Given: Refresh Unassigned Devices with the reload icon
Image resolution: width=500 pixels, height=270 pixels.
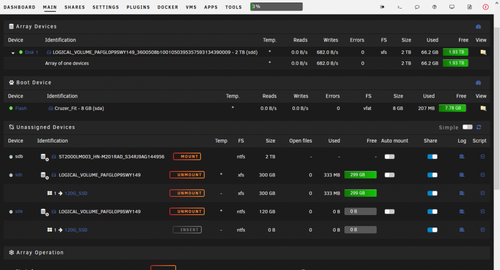Looking at the screenshot, I should [x=478, y=127].
